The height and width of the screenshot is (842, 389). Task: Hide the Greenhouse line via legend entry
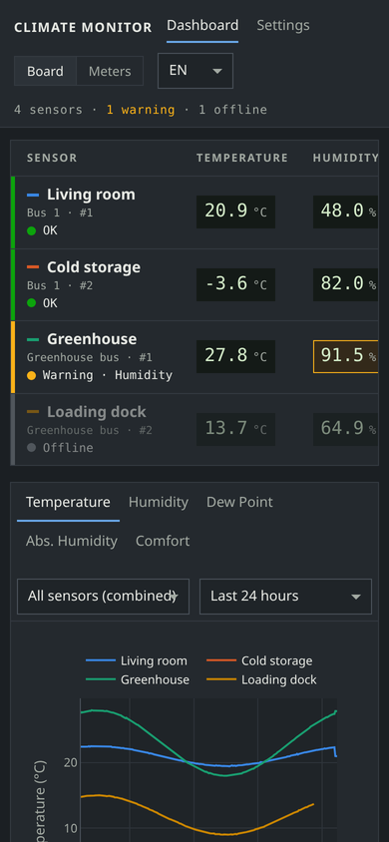point(138,679)
